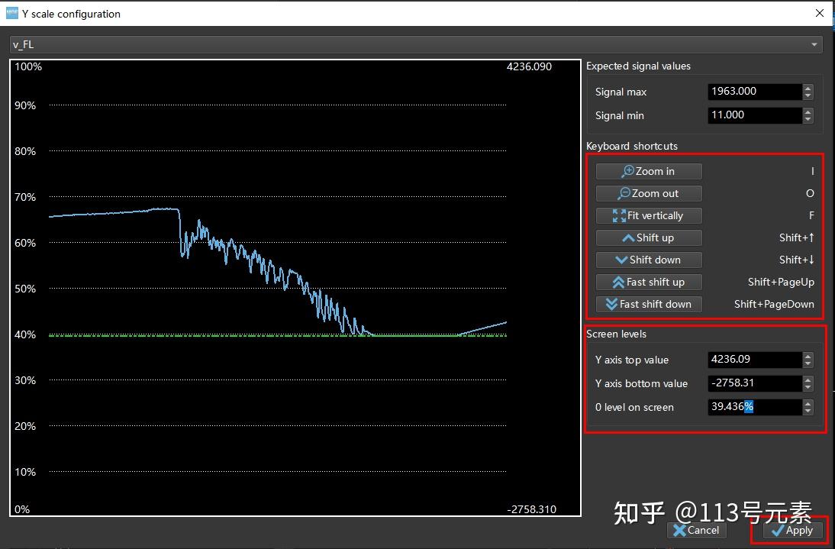
Task: Select the Zoom out tool
Action: 648,193
